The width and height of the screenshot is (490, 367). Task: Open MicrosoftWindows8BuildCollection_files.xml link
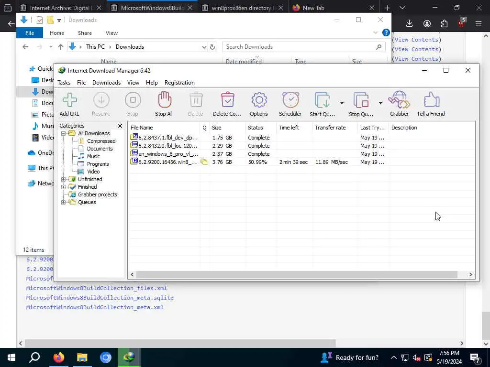pyautogui.click(x=97, y=288)
